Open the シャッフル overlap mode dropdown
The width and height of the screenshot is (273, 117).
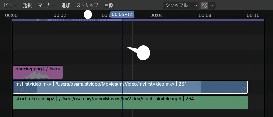[x=180, y=5]
